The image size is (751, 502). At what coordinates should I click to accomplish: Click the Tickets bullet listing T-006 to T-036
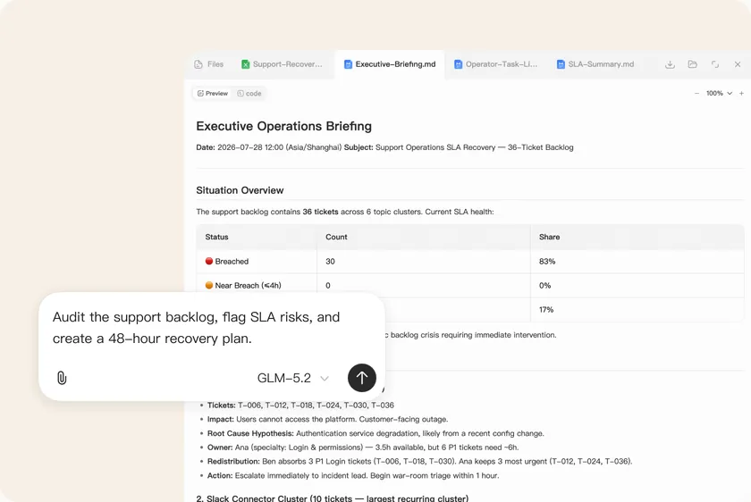click(x=300, y=405)
